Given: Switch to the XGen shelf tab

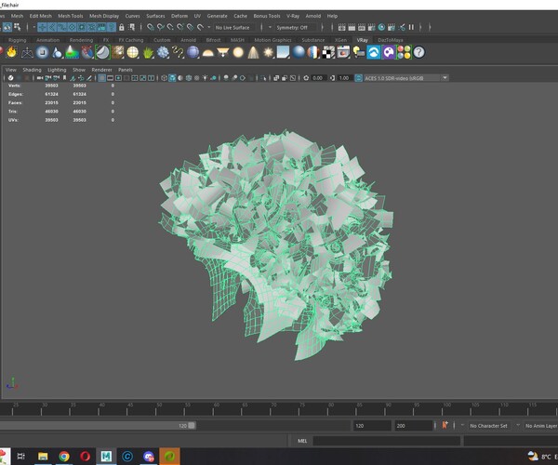Looking at the screenshot, I should 340,40.
